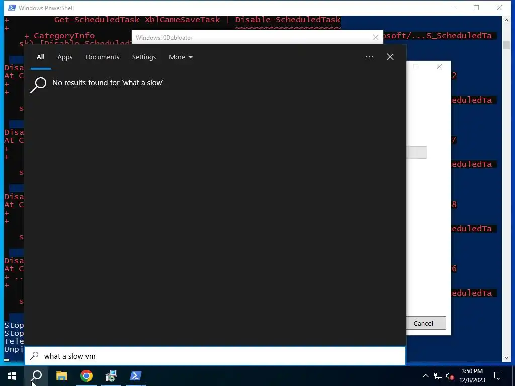Image resolution: width=515 pixels, height=386 pixels.
Task: Click the magnifier icon beside the no-results message
Action: pyautogui.click(x=38, y=85)
